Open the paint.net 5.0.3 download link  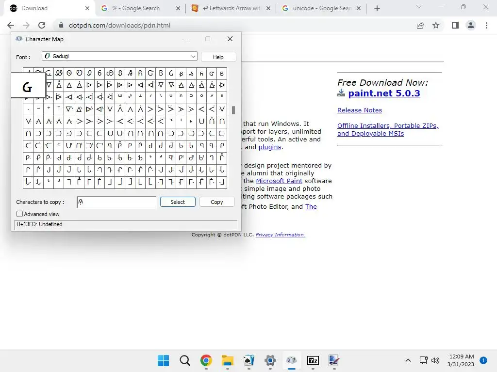pyautogui.click(x=384, y=93)
